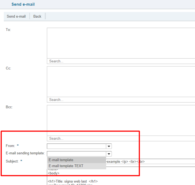
Task: Expand the E-mail sending template dropdown arrow
Action: point(109,154)
